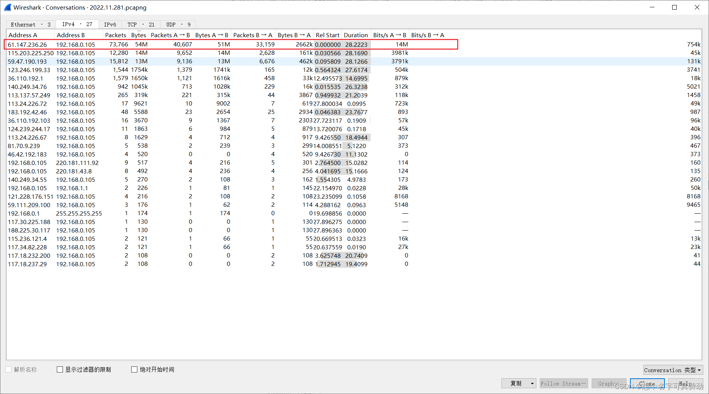Click Address B value 192.168.1.1
The height and width of the screenshot is (394, 709).
[x=72, y=188]
